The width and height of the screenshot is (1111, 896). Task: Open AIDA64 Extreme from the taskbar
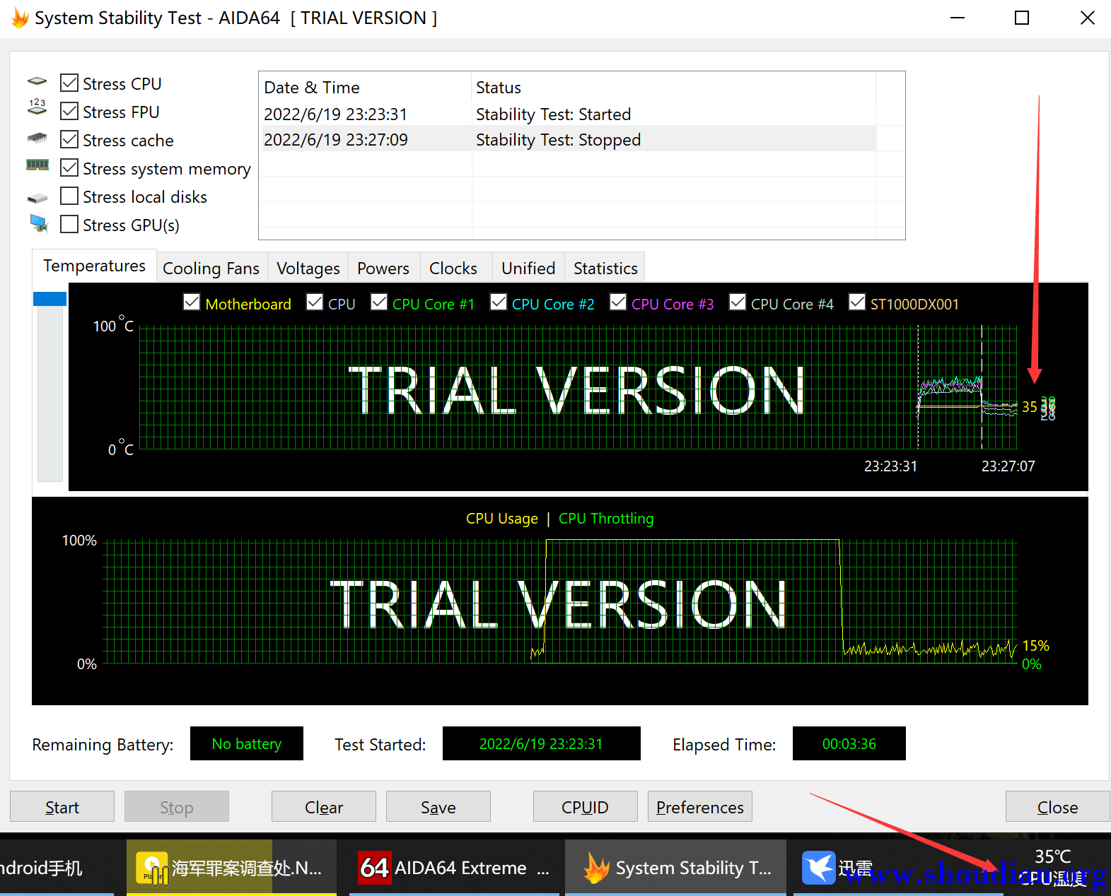tap(454, 868)
